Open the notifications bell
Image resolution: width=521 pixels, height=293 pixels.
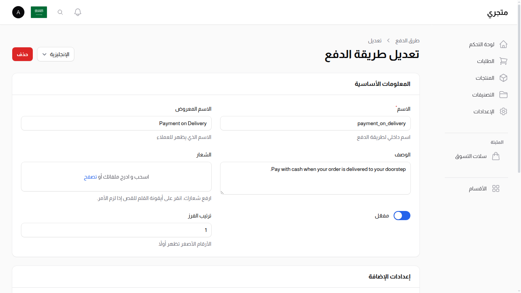(77, 12)
